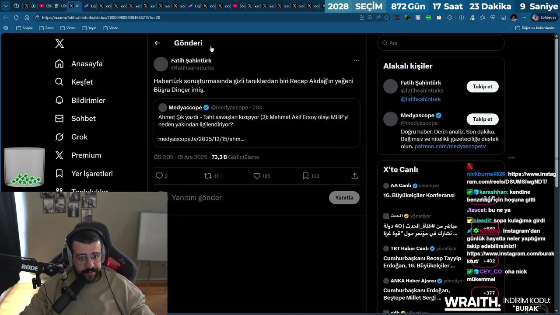Open the quoted Medyascope post
The width and height of the screenshot is (560, 315).
point(257,123)
